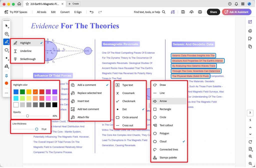This screenshot has height=168, width=256.
Task: Choose the Highlight option
Action: coord(28,43)
